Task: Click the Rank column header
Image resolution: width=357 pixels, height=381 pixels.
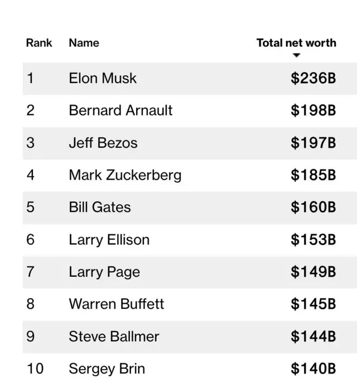Action: 39,43
